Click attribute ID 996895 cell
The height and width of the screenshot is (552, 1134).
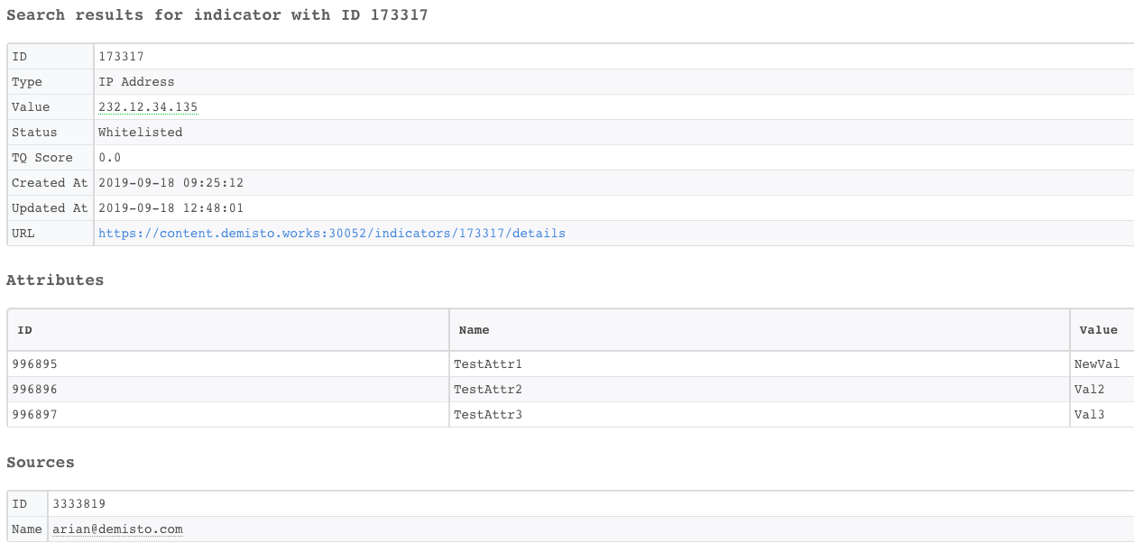pos(228,364)
